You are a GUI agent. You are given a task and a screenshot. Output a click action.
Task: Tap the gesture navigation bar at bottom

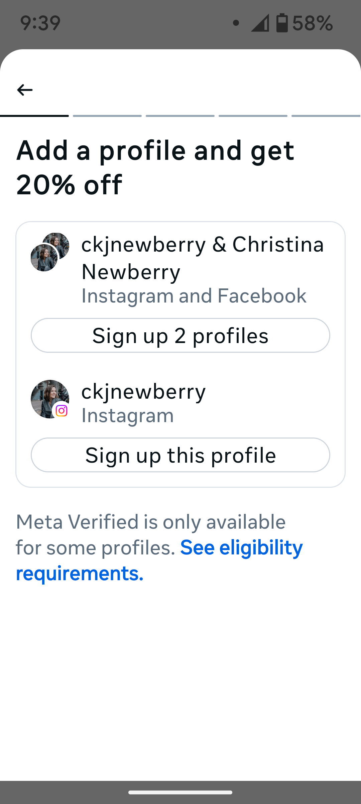180,792
